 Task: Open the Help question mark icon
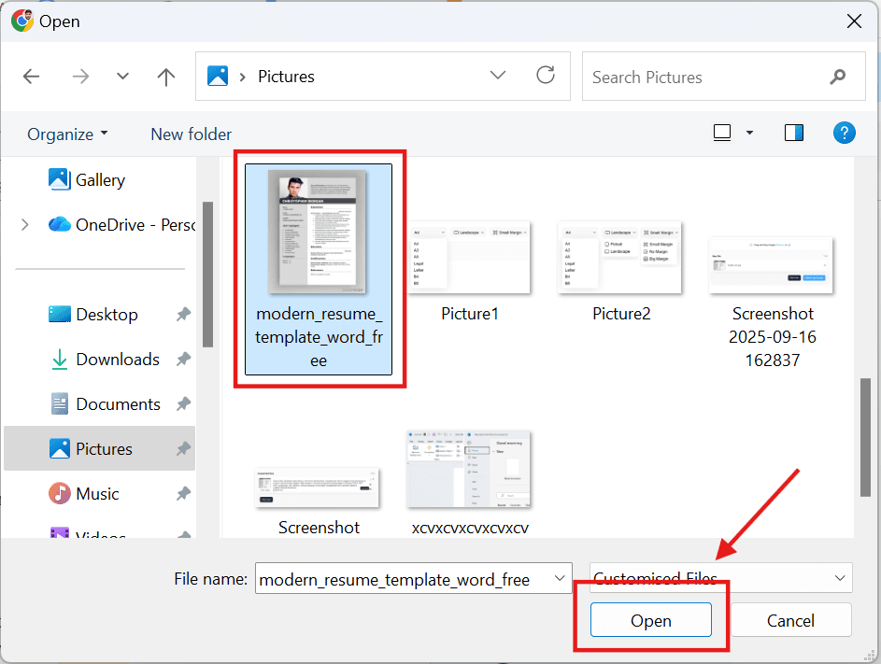(x=844, y=133)
